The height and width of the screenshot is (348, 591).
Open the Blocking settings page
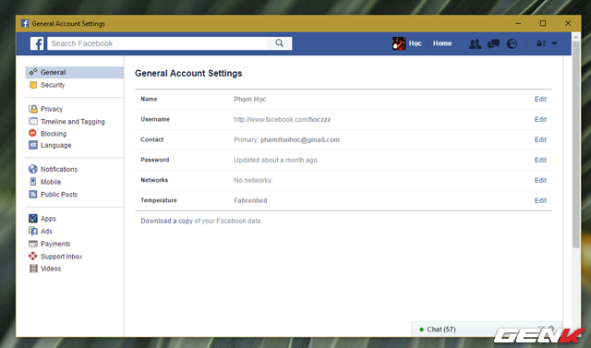(54, 134)
